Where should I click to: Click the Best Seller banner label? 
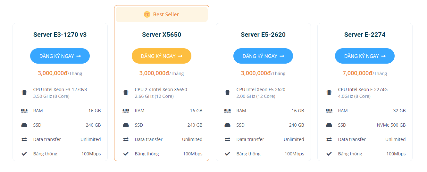coord(166,14)
